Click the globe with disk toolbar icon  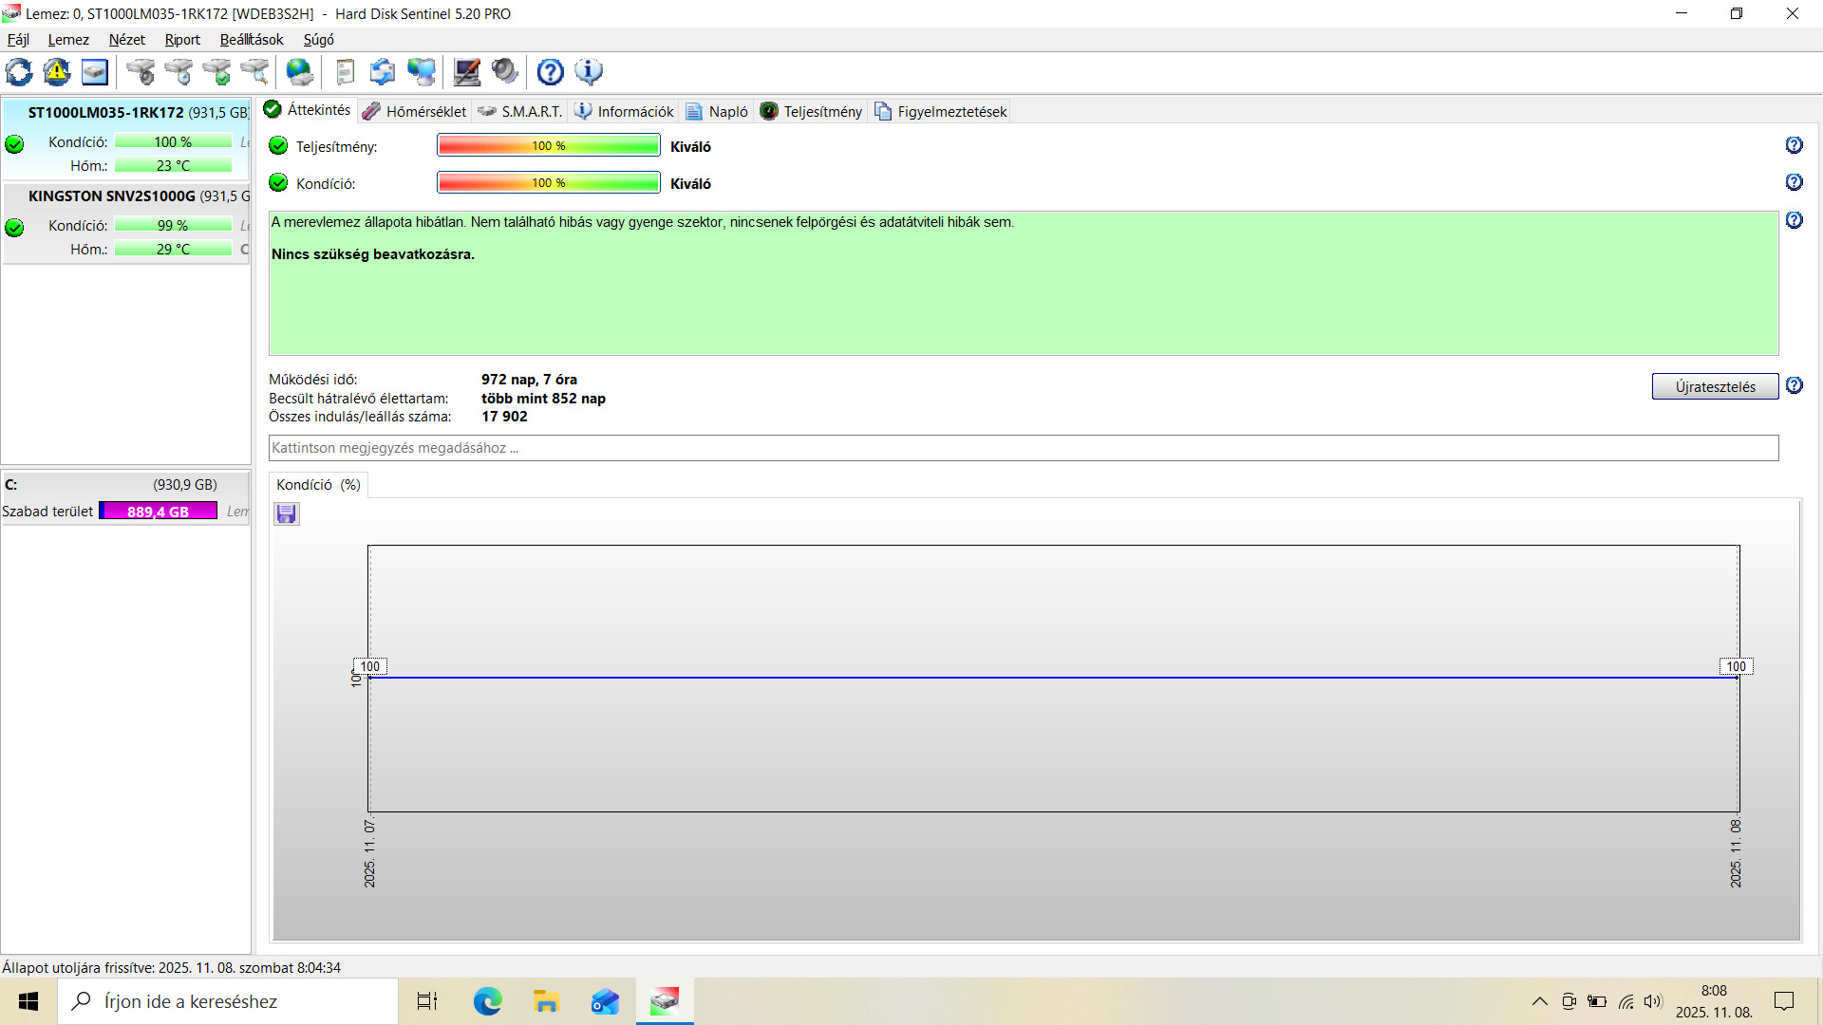tap(300, 72)
